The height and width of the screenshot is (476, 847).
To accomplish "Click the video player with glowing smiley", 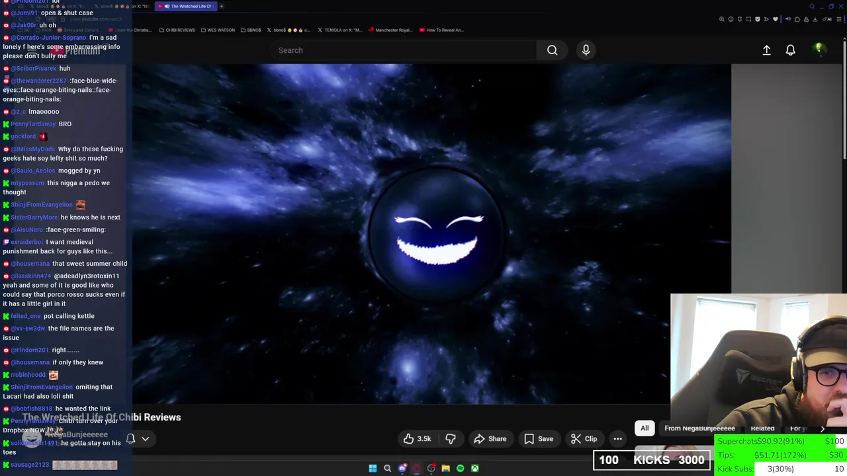I will coord(431,233).
